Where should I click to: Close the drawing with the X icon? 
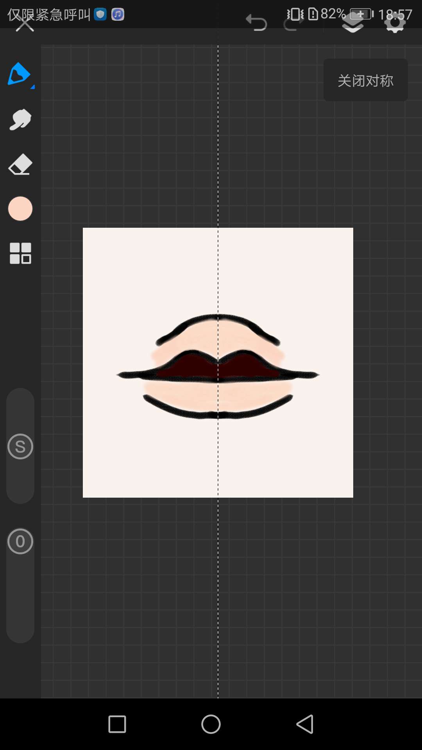25,23
